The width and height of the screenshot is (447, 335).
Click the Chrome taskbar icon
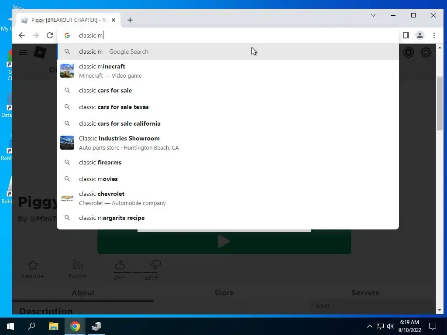(75, 326)
